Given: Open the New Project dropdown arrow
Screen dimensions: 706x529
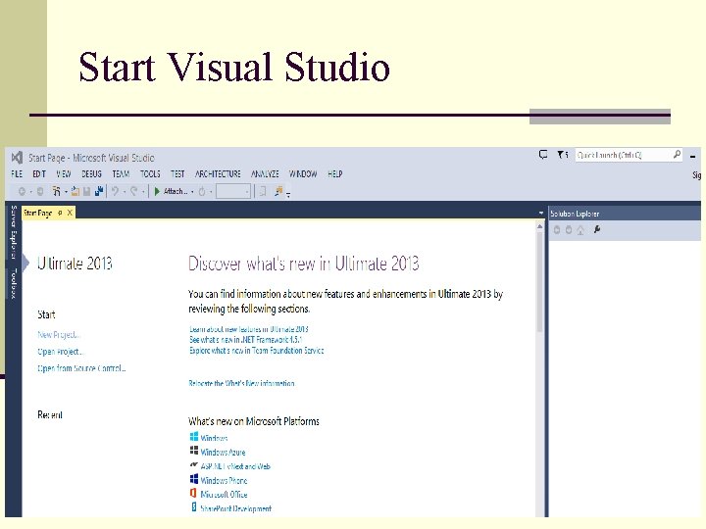Looking at the screenshot, I should click(66, 192).
